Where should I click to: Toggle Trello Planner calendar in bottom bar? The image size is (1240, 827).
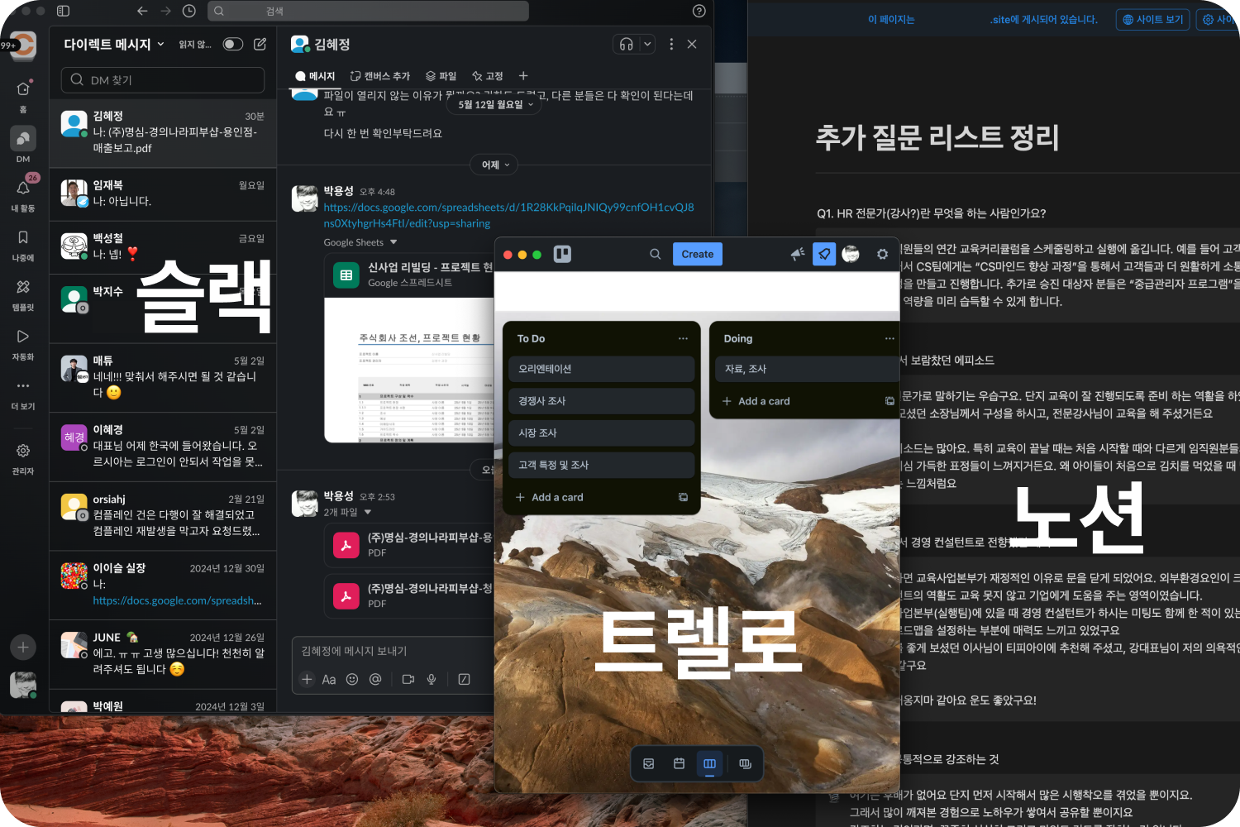(679, 763)
